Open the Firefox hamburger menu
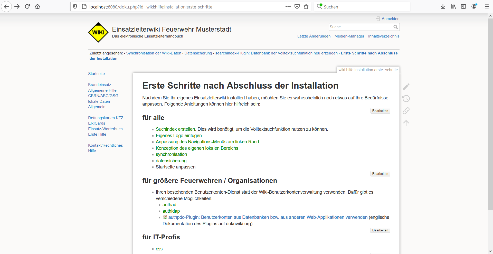The height and width of the screenshot is (254, 493). click(x=487, y=7)
